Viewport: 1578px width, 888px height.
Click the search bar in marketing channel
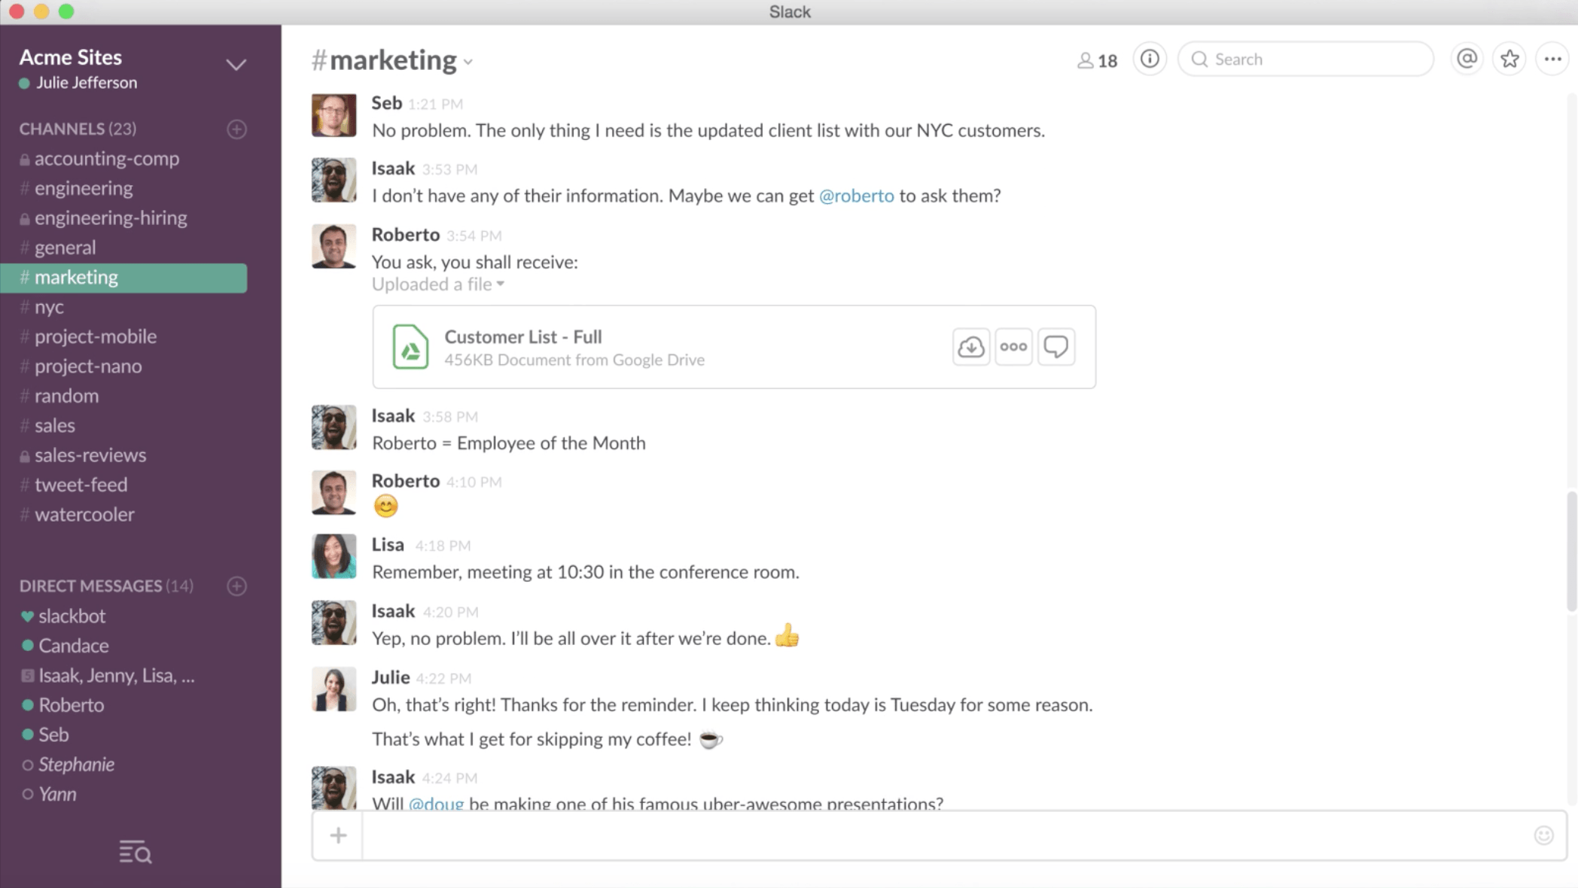[1305, 59]
